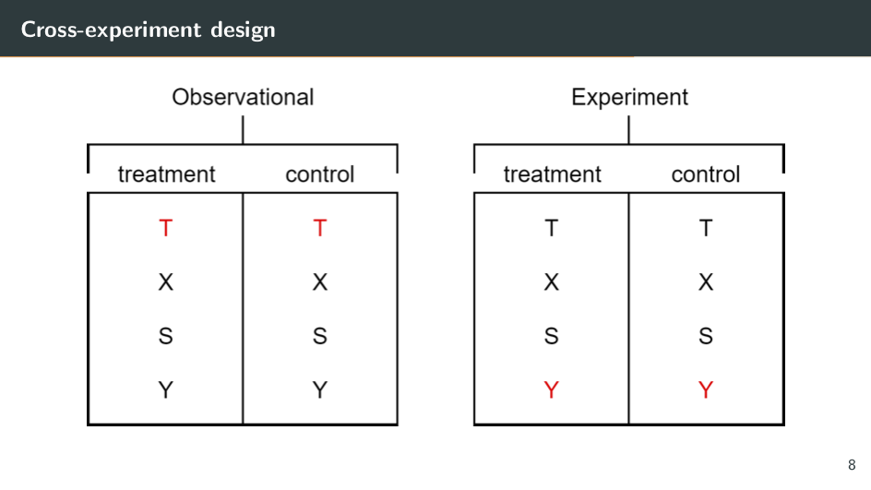Select red T in Observational treatment column
871x490 pixels.
[165, 228]
